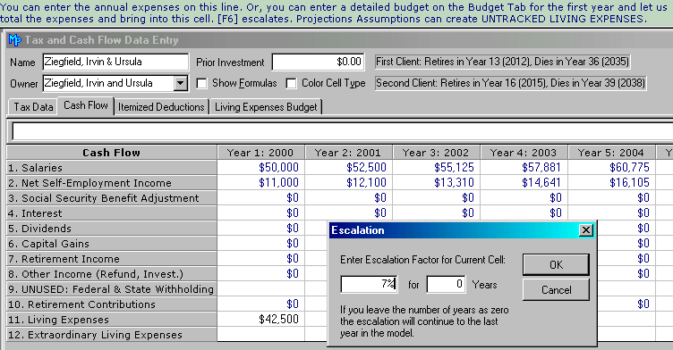
Task: Open the Itemized Deductions tab
Action: [161, 107]
